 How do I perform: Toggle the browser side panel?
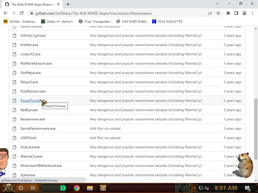pos(236,13)
